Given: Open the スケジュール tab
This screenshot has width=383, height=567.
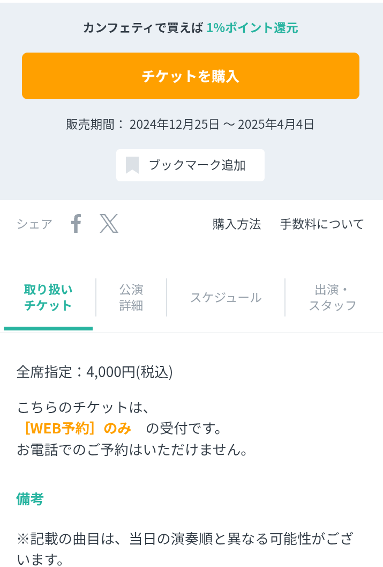Looking at the screenshot, I should tap(226, 297).
